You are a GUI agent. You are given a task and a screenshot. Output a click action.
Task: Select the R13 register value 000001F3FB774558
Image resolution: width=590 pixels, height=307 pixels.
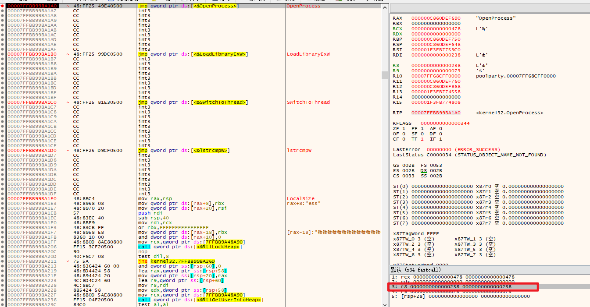coord(436,92)
